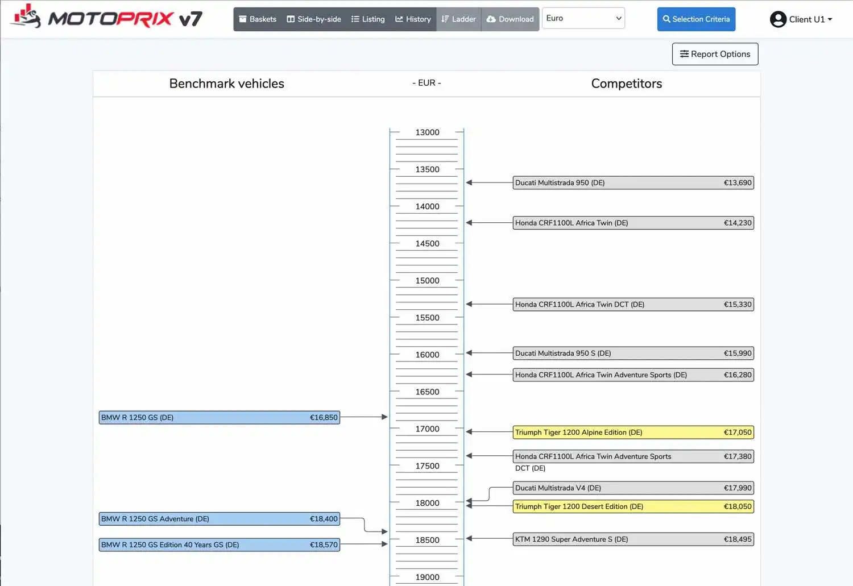
Task: Click the Client U1 avatar icon
Action: coord(778,19)
